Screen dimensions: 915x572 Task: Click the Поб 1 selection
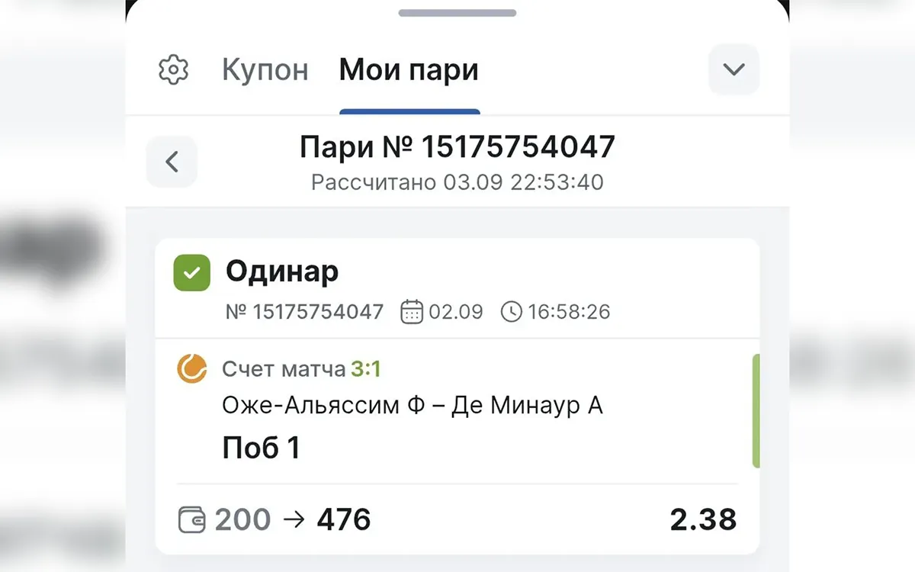[262, 447]
